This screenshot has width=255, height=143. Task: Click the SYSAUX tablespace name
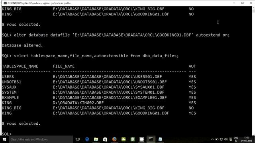(9, 87)
